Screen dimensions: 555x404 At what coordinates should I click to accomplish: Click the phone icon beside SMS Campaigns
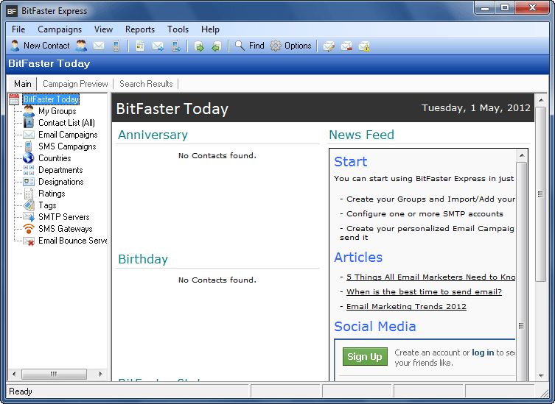(29, 146)
